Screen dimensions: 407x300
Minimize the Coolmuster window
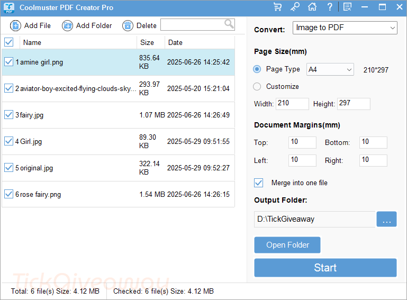coord(365,7)
